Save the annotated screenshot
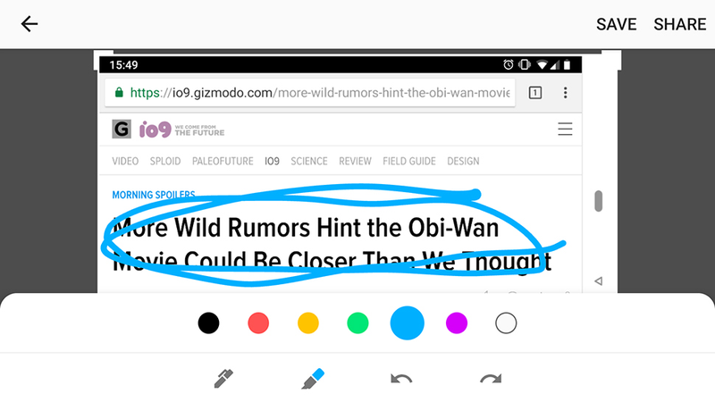Screen dimensions: 715x402 (616, 24)
